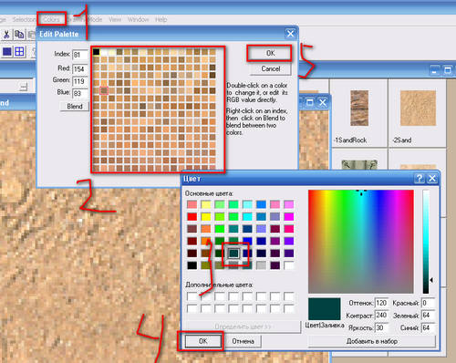
Task: Select the Cut scissors toolbar icon
Action: click(x=6, y=35)
